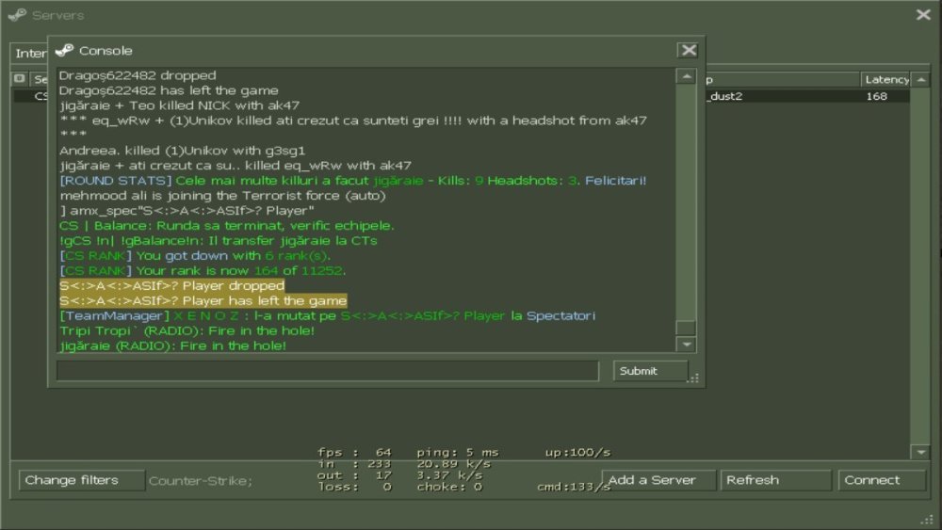Screen dimensions: 942x530
Task: Click server list scrollbar down arrow
Action: (x=921, y=453)
